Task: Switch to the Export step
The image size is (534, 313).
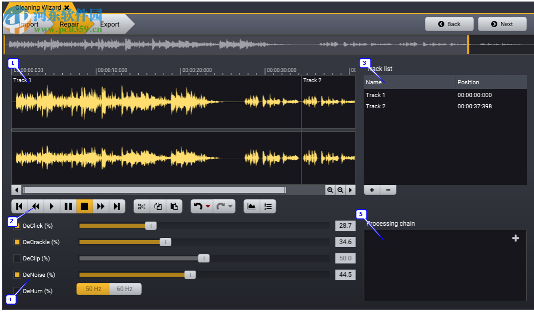Action: (x=110, y=24)
